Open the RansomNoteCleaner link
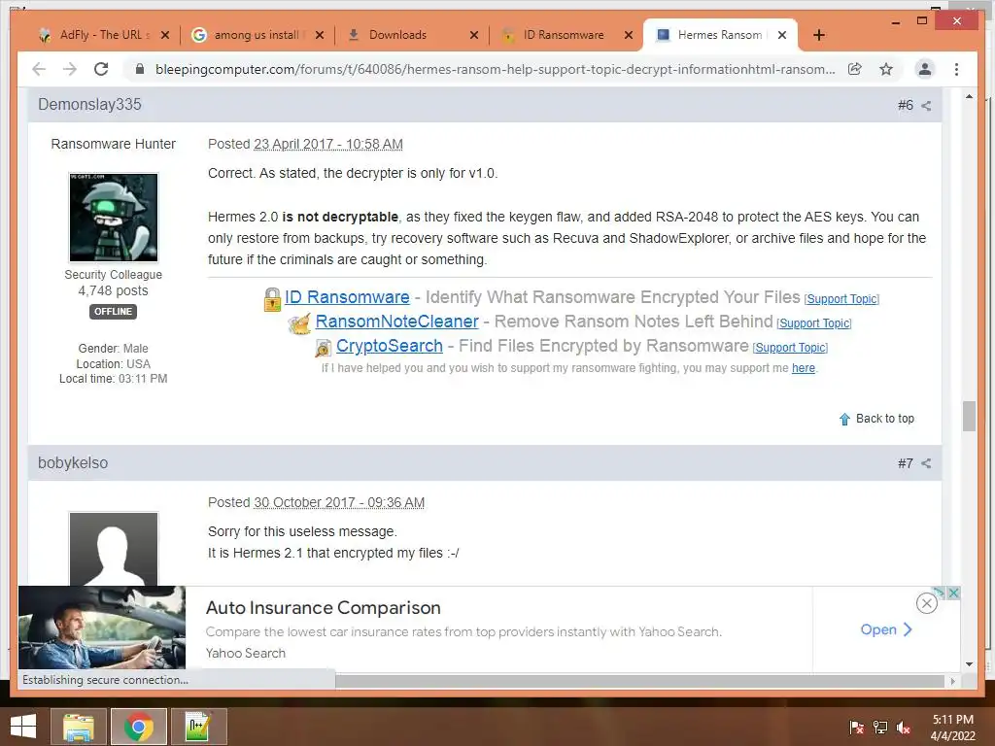Screen dimensions: 995x746 coord(396,321)
